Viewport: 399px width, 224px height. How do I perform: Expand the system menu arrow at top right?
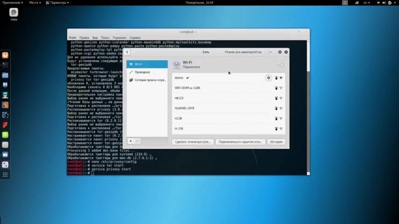point(395,2)
